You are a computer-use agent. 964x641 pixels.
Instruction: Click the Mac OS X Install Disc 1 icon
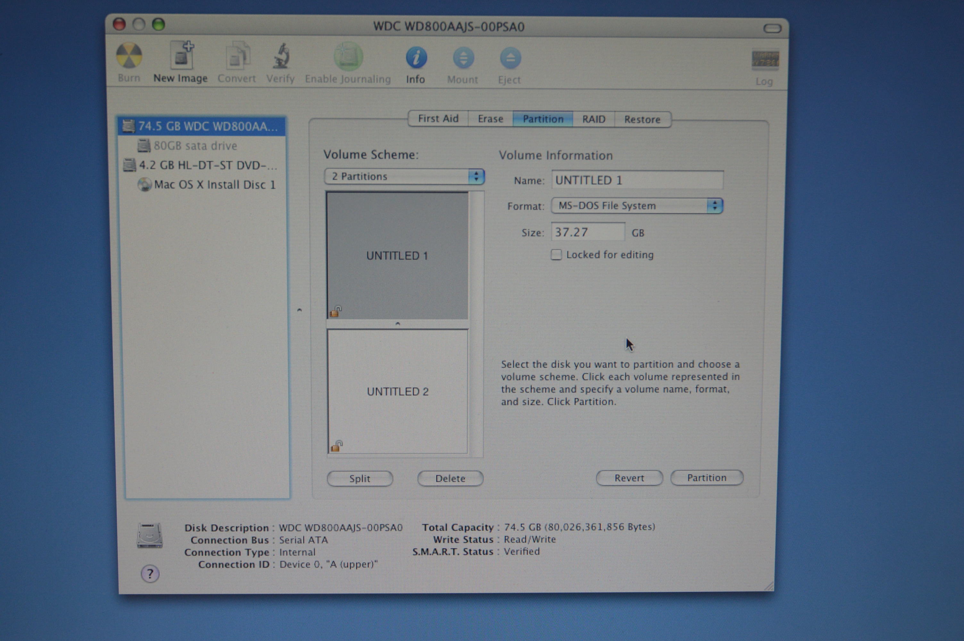pos(144,185)
